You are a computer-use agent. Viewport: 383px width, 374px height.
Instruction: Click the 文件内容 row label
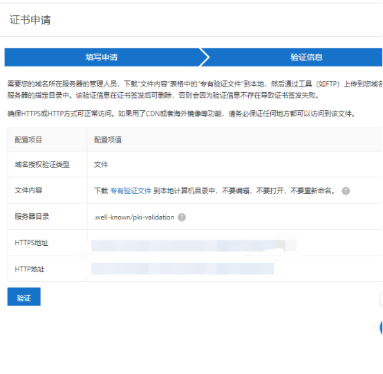(x=28, y=190)
